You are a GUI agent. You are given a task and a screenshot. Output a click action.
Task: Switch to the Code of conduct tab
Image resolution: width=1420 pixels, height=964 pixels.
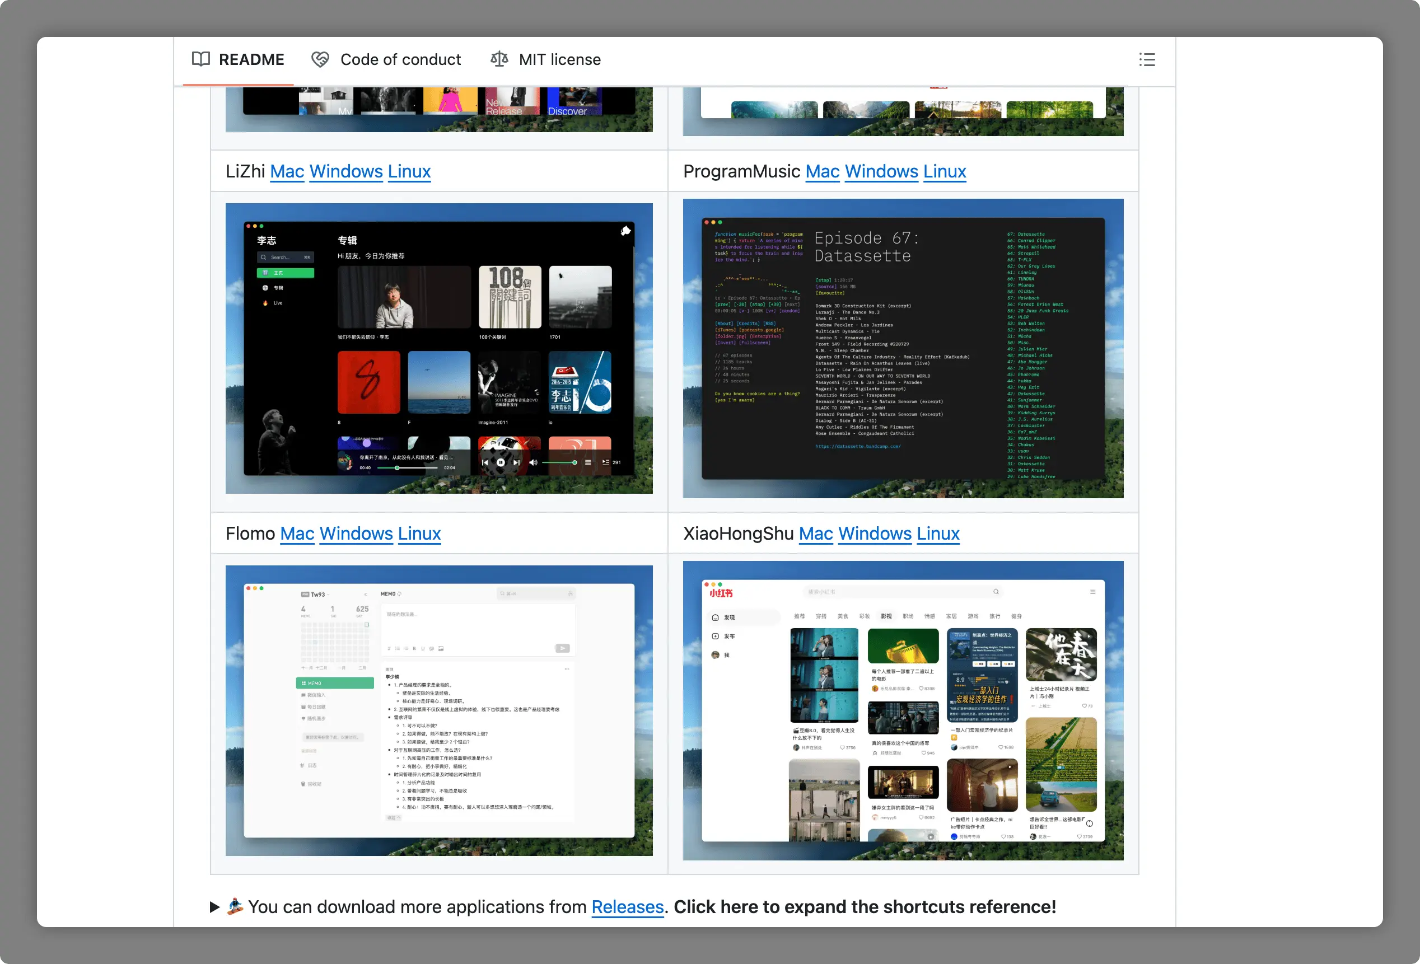coord(386,60)
